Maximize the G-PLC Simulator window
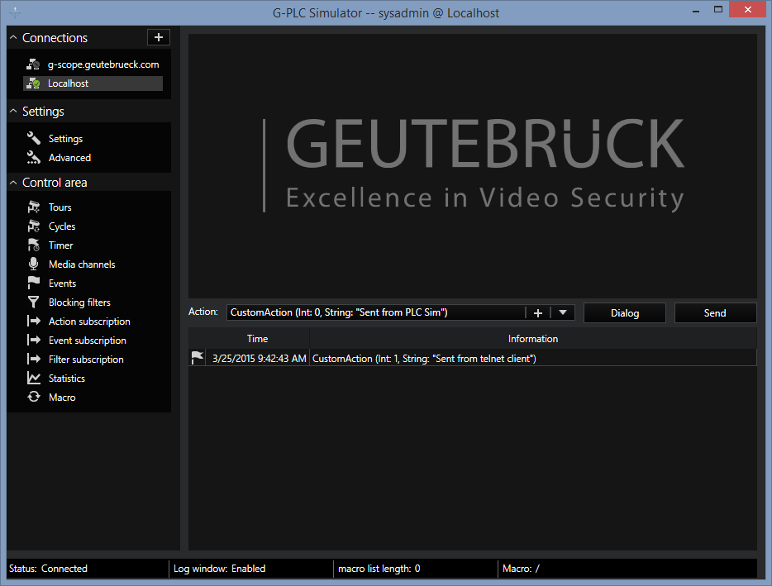 point(718,10)
